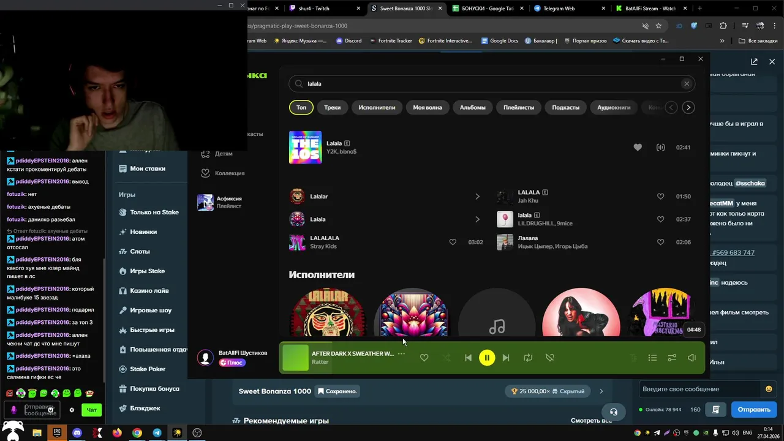The height and width of the screenshot is (441, 784).
Task: Select the Плейлисты filter tab
Action: 519,107
